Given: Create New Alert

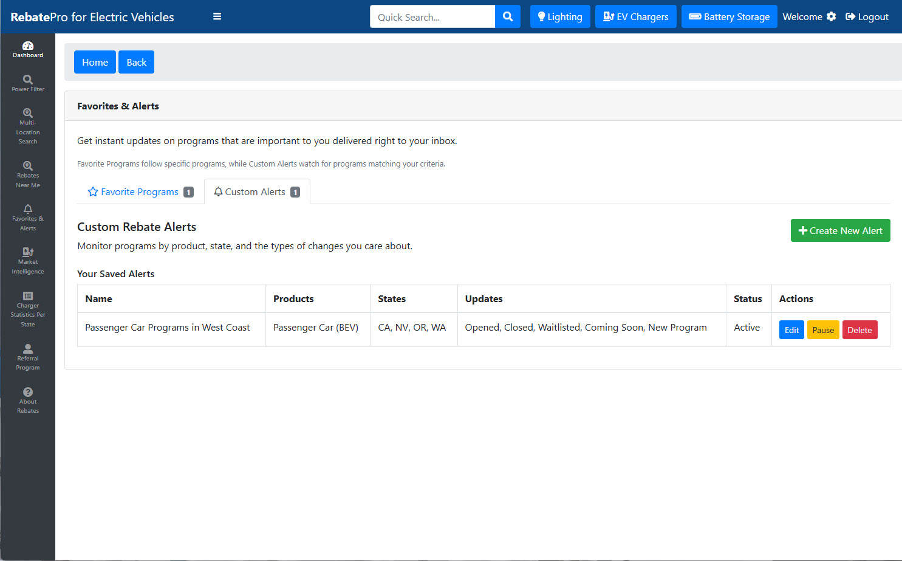Looking at the screenshot, I should point(840,230).
